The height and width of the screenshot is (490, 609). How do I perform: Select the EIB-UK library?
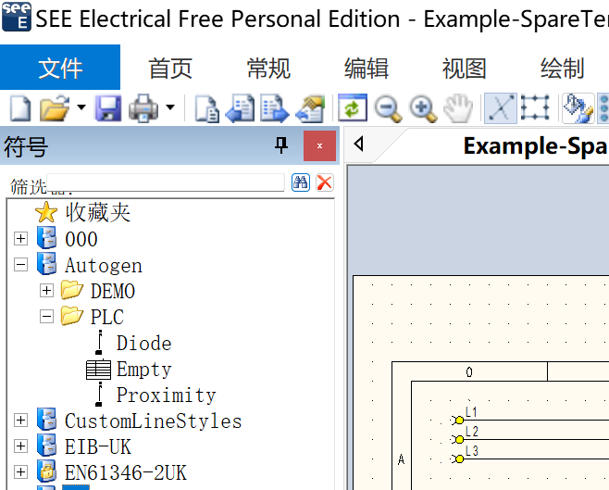pos(98,446)
